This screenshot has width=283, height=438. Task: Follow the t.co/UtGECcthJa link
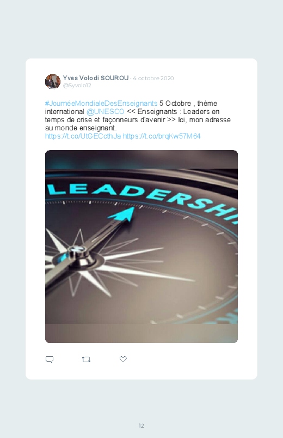click(x=83, y=136)
